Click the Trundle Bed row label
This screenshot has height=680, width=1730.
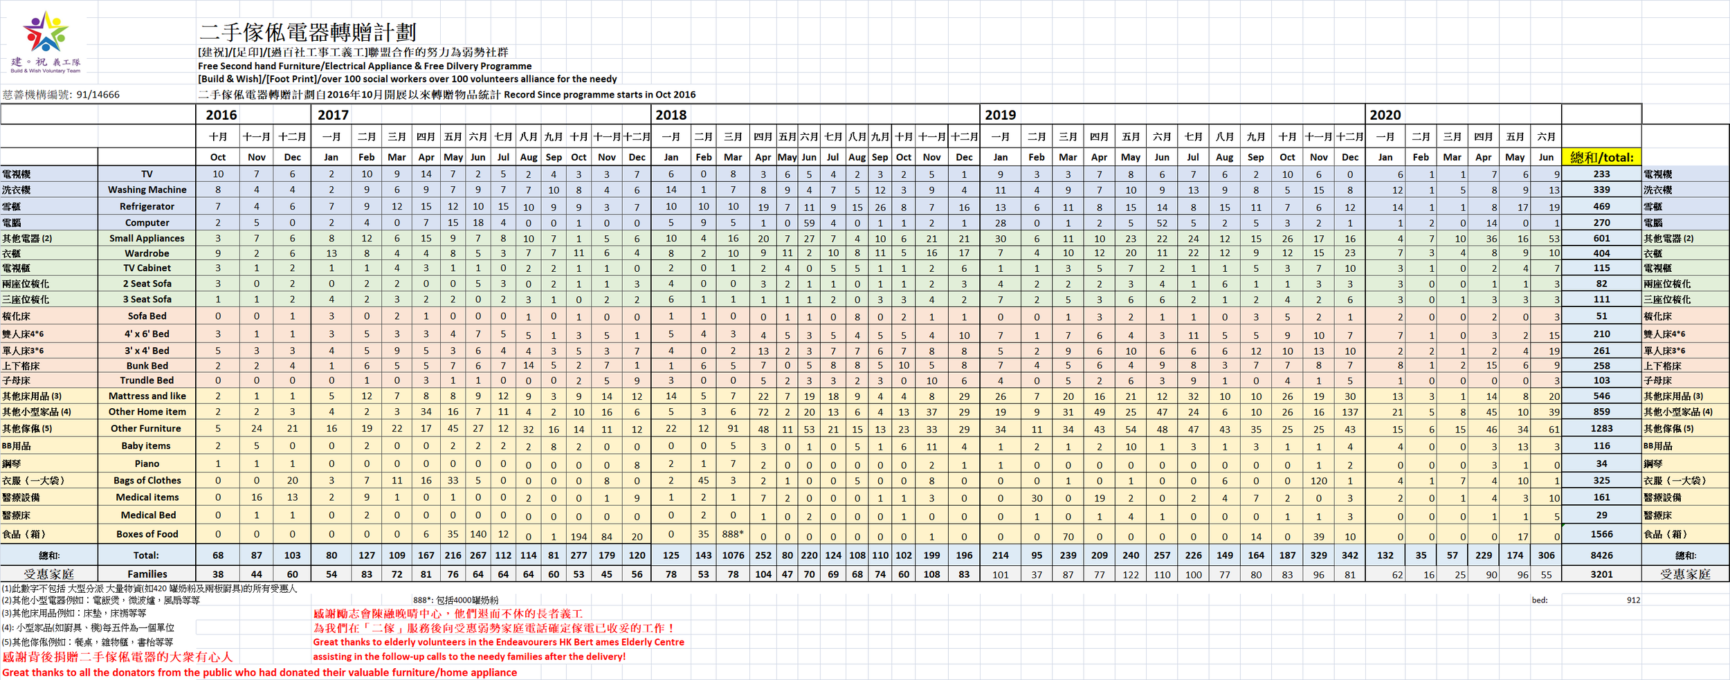tap(147, 380)
